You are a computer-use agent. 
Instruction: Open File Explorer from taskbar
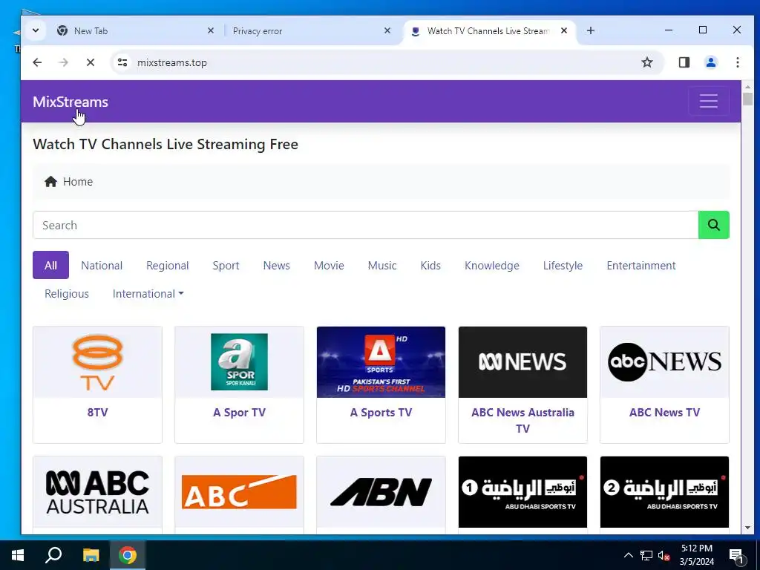click(91, 555)
